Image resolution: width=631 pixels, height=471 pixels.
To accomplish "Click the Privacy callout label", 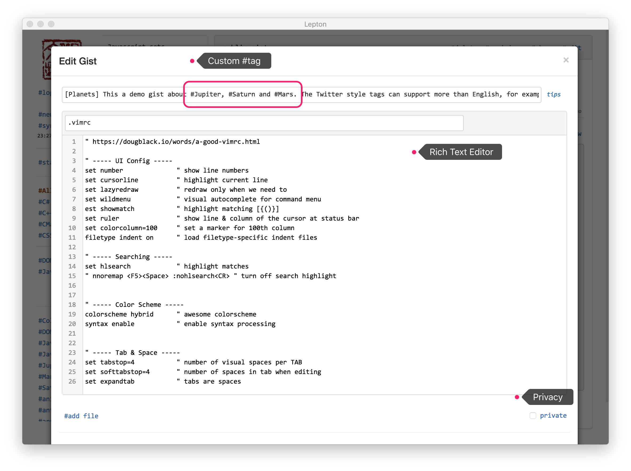I will pyautogui.click(x=548, y=397).
